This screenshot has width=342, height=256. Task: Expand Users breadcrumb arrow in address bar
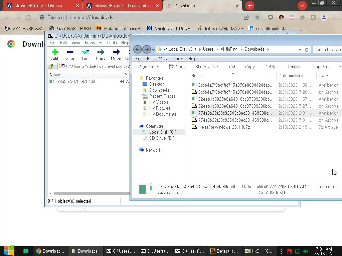point(217,49)
